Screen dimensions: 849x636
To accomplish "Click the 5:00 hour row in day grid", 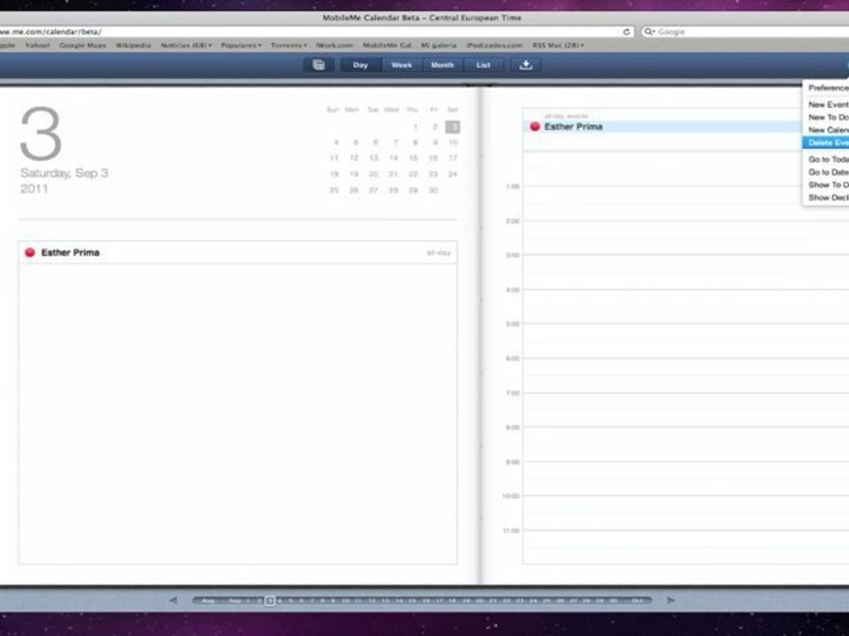I will pos(685,341).
